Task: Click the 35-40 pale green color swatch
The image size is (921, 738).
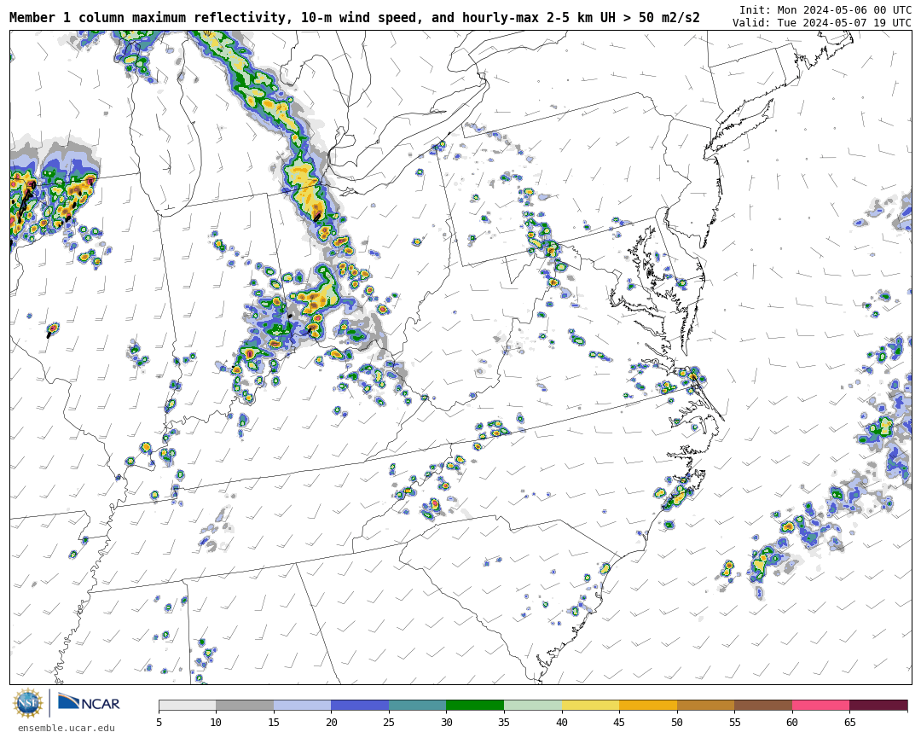Action: pos(533,705)
